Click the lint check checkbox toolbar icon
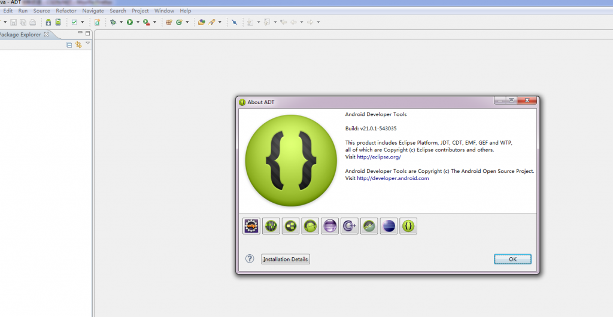Viewport: 613px width, 317px height. tap(74, 22)
